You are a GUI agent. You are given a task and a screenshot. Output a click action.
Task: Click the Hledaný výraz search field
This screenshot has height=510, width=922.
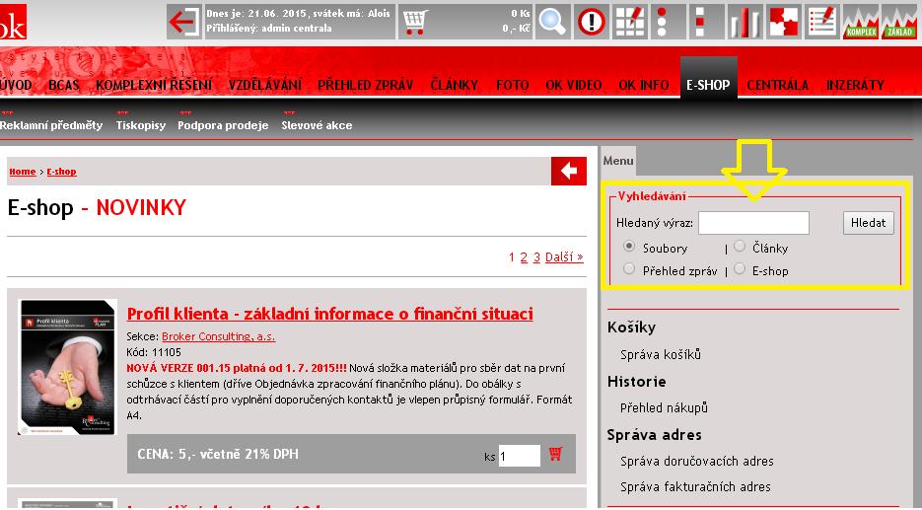pyautogui.click(x=753, y=223)
